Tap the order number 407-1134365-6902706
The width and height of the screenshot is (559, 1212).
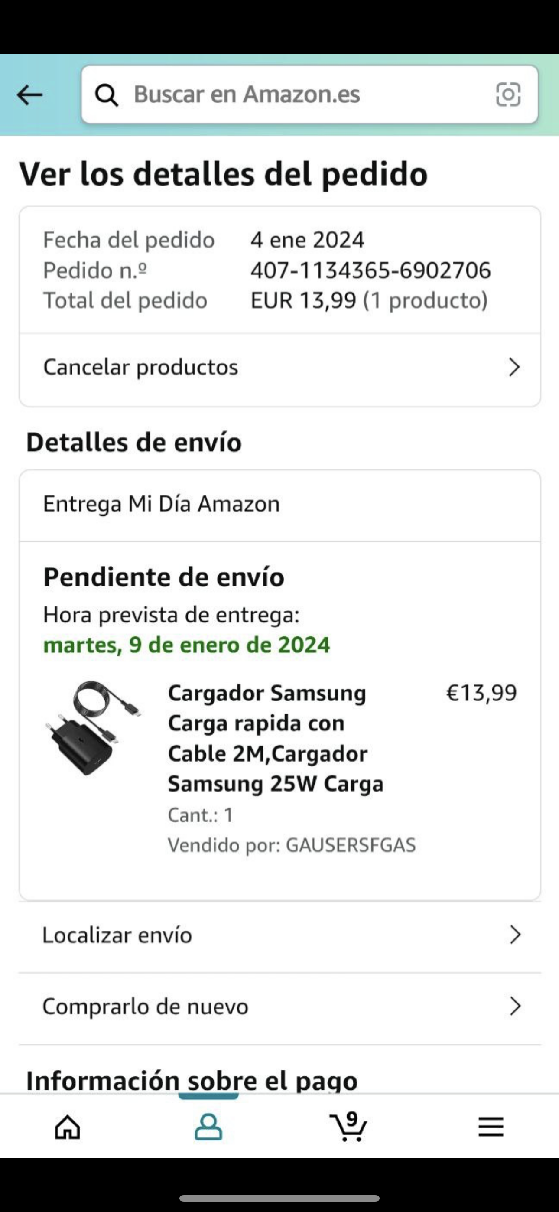[x=370, y=270]
